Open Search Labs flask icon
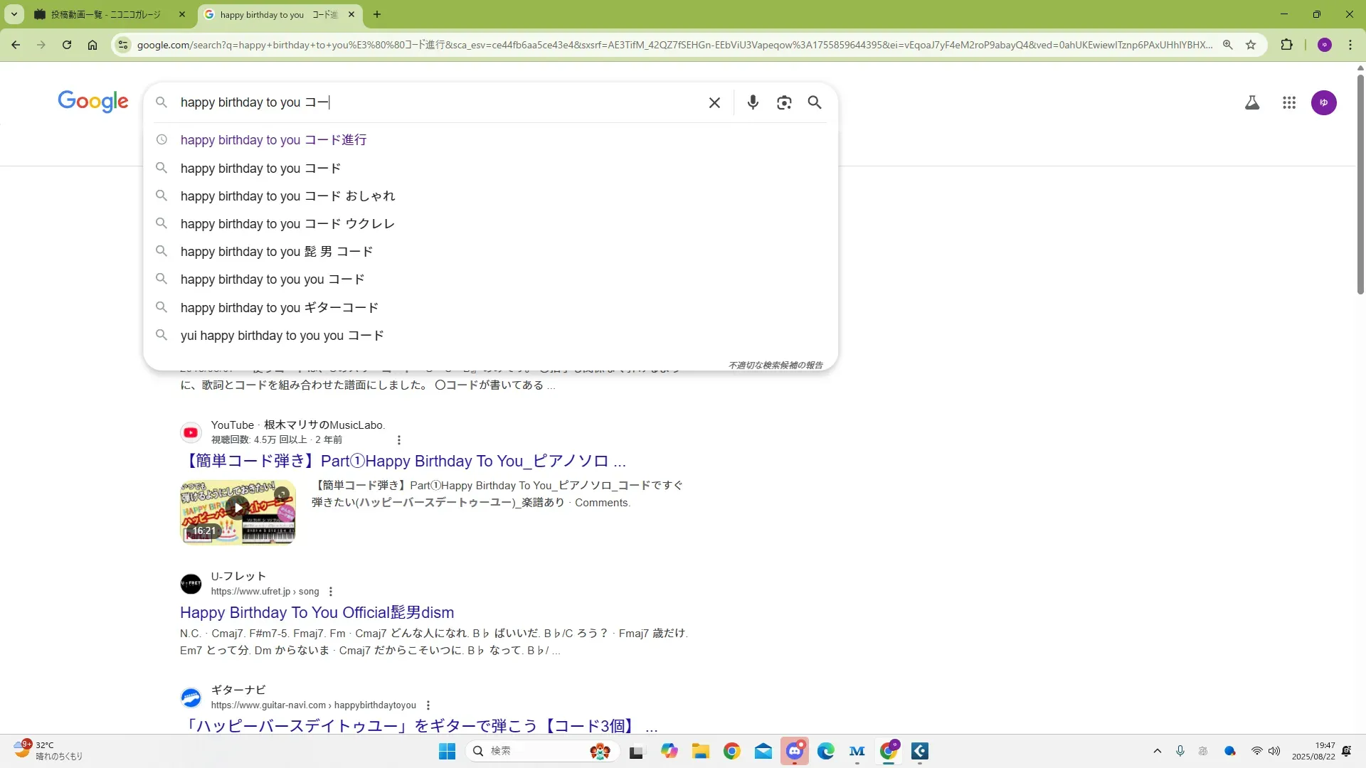1366x768 pixels. (x=1252, y=102)
